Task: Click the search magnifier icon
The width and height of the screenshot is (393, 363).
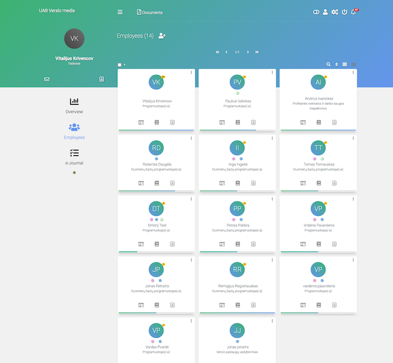Action: (x=328, y=64)
